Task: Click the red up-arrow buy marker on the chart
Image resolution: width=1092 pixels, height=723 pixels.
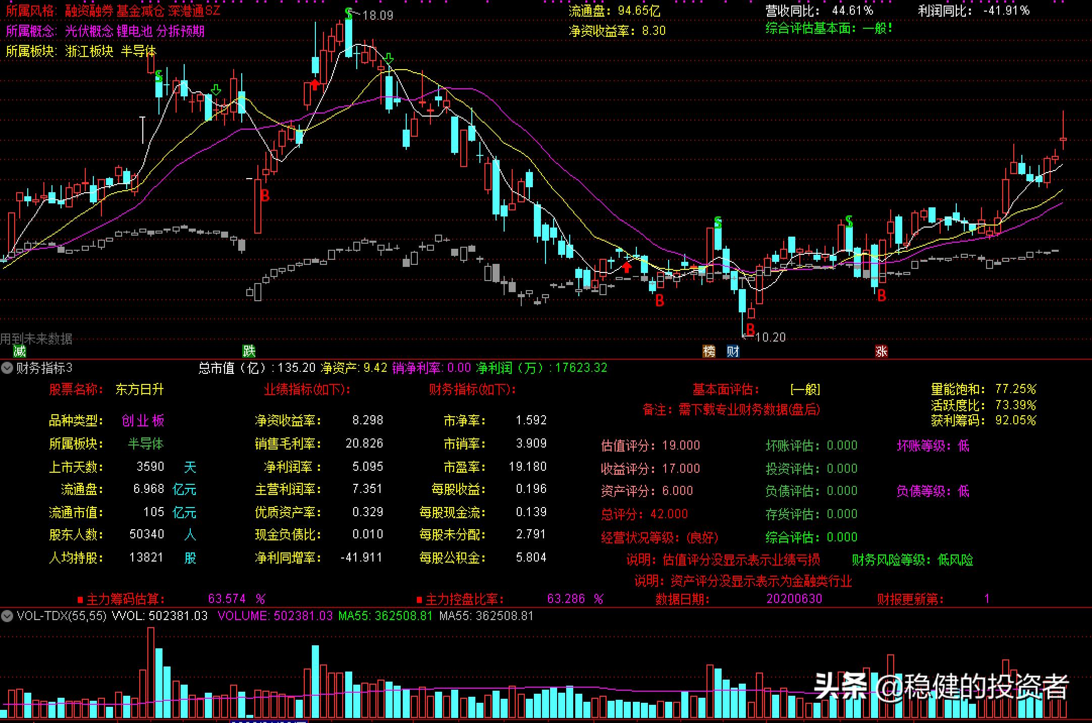Action: click(x=316, y=84)
